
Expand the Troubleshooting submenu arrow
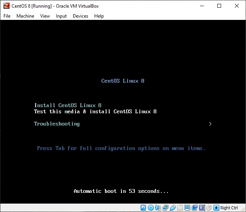coord(210,124)
